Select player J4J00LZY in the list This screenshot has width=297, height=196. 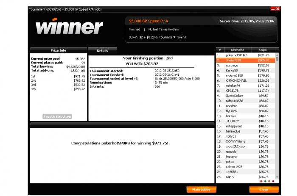[x=246, y=121]
